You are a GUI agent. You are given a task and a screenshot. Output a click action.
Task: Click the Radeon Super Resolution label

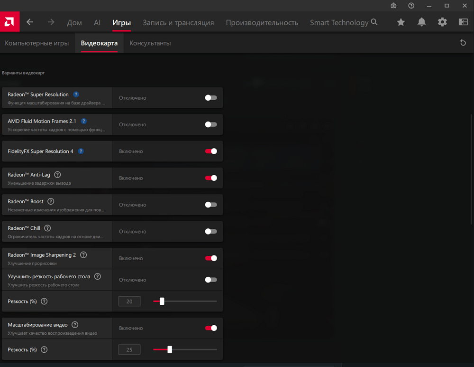click(x=38, y=94)
